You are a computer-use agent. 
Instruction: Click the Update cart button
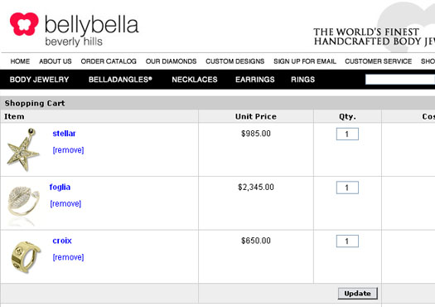[358, 294]
